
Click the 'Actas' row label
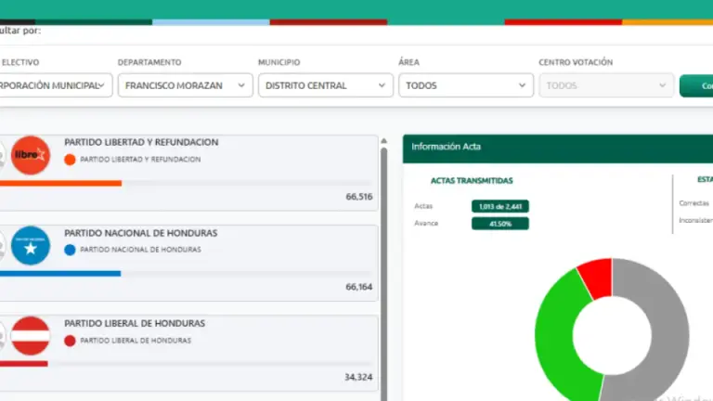[x=423, y=206]
